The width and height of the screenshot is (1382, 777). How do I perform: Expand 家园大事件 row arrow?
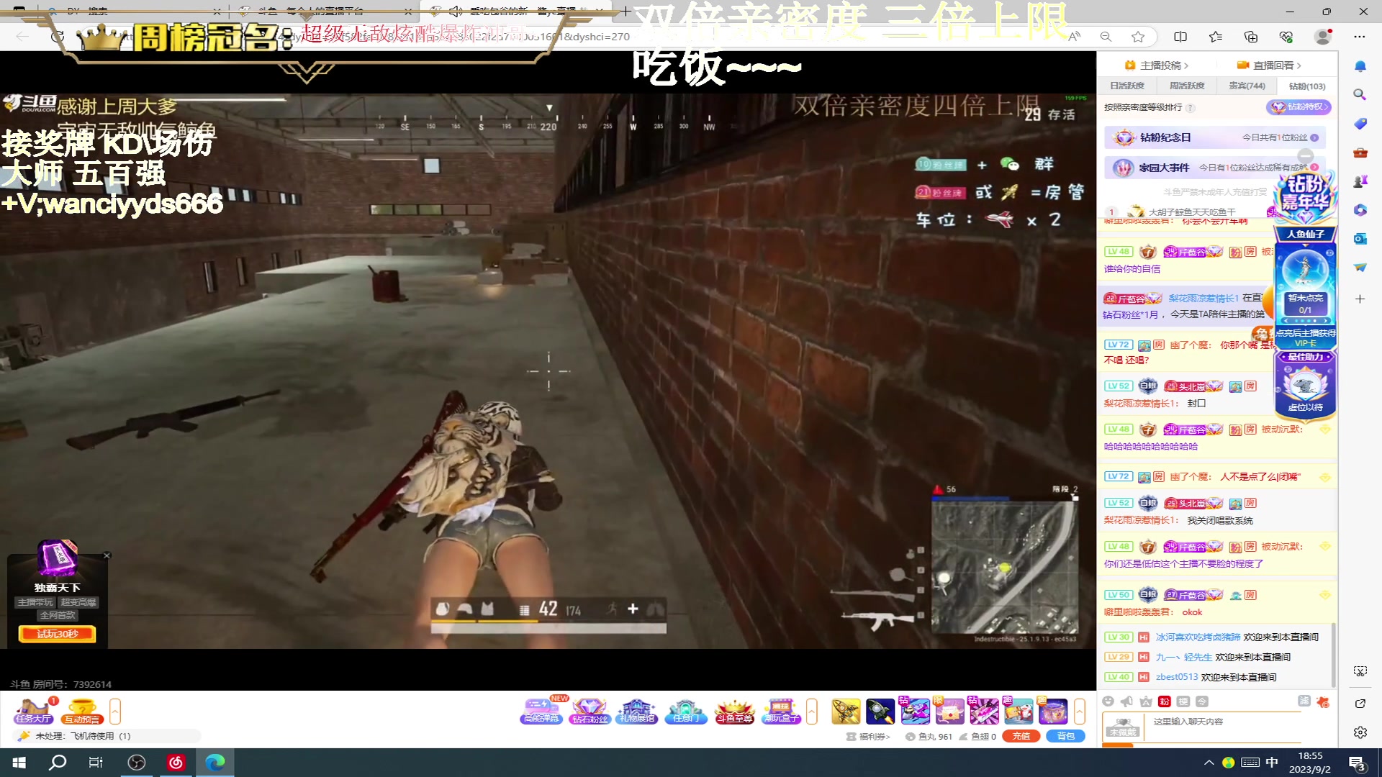(1314, 167)
